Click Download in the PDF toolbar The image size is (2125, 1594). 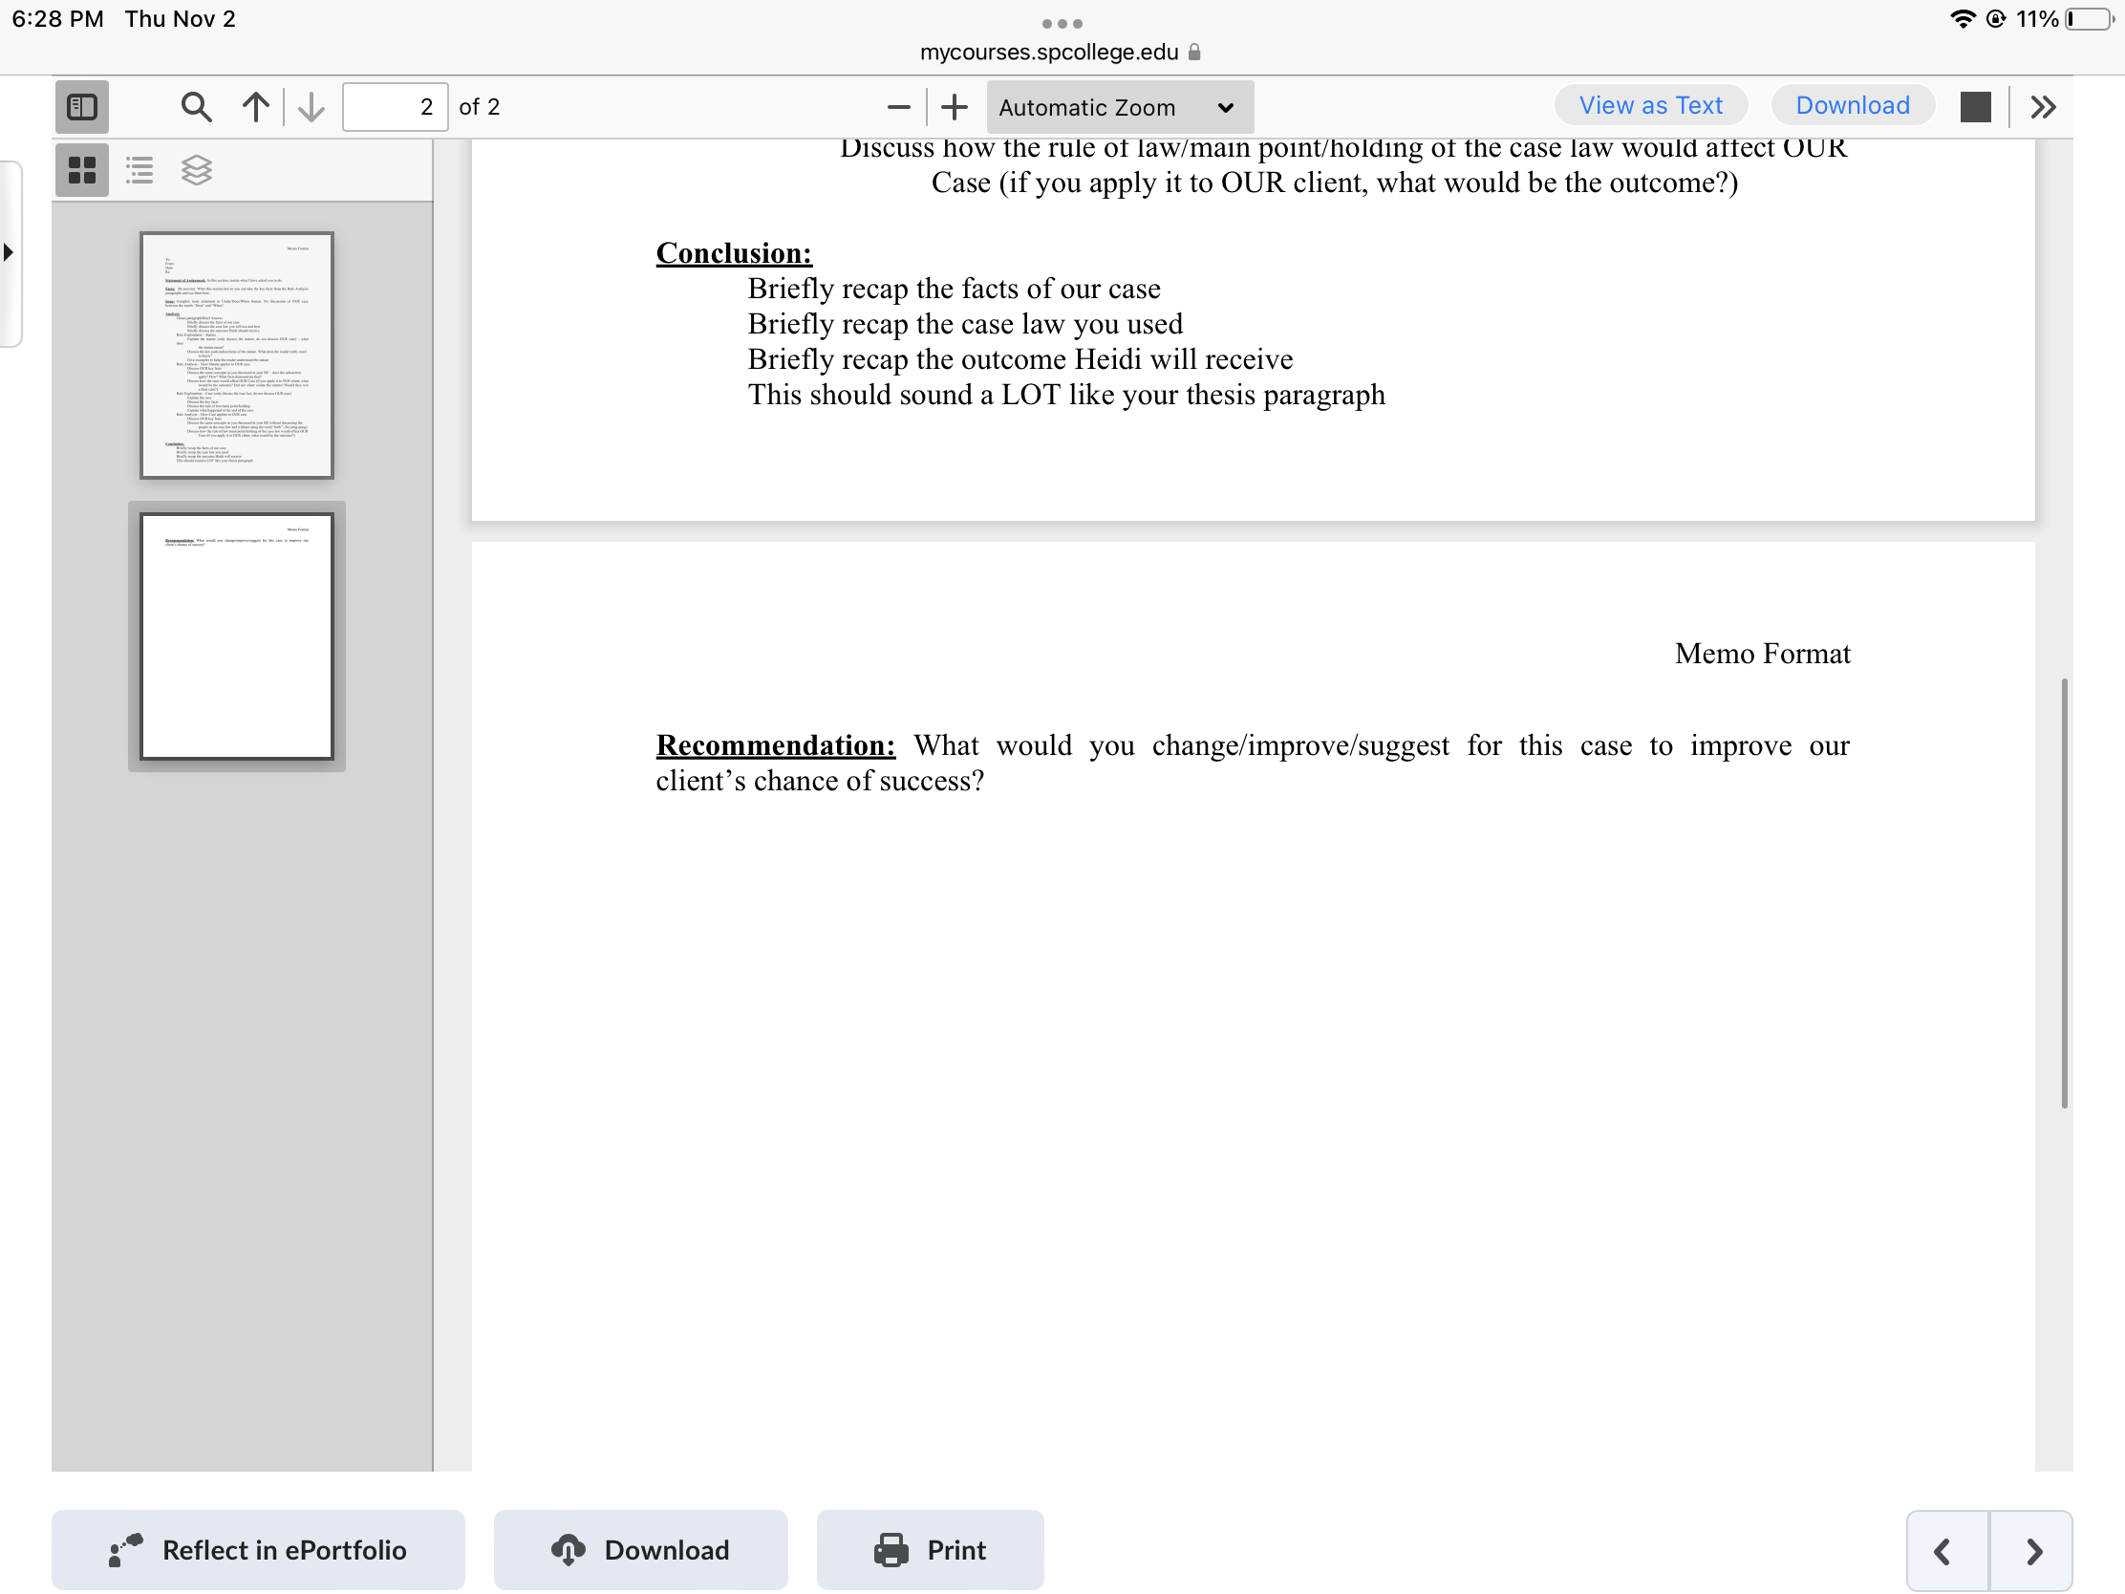[x=1851, y=106]
